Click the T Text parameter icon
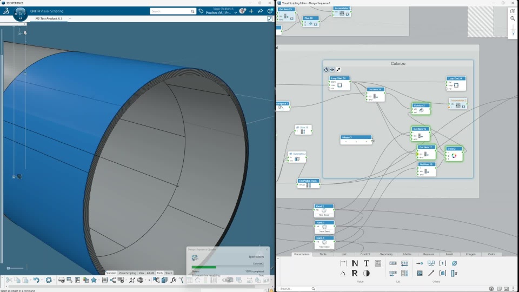This screenshot has width=519, height=292. (x=366, y=263)
